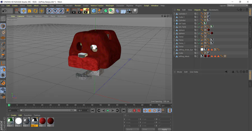Select the white Mat.2 material
This screenshot has width=252, height=131.
click(x=18, y=122)
